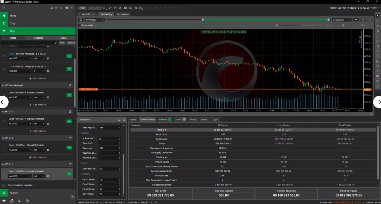Click the save parameters disk icon
Screen dimensions: 381x204
pos(124,120)
